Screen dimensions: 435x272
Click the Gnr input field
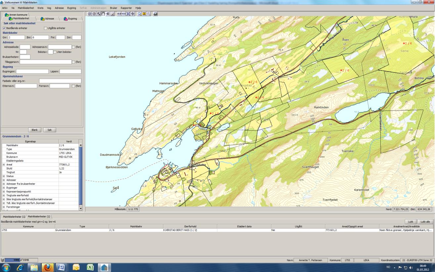pos(17,37)
